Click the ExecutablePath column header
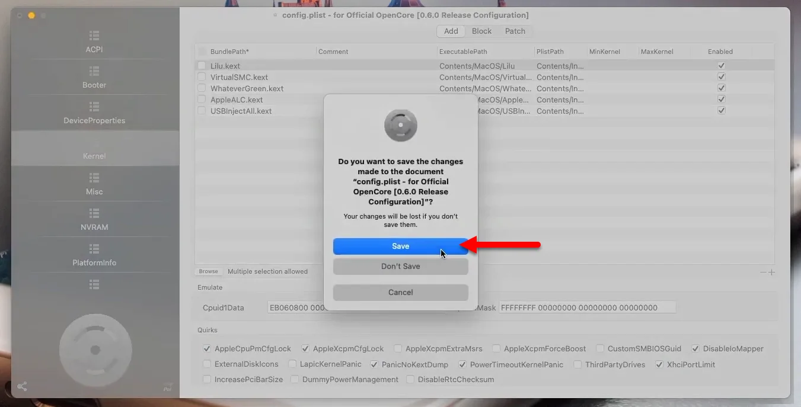801x407 pixels. [463, 52]
